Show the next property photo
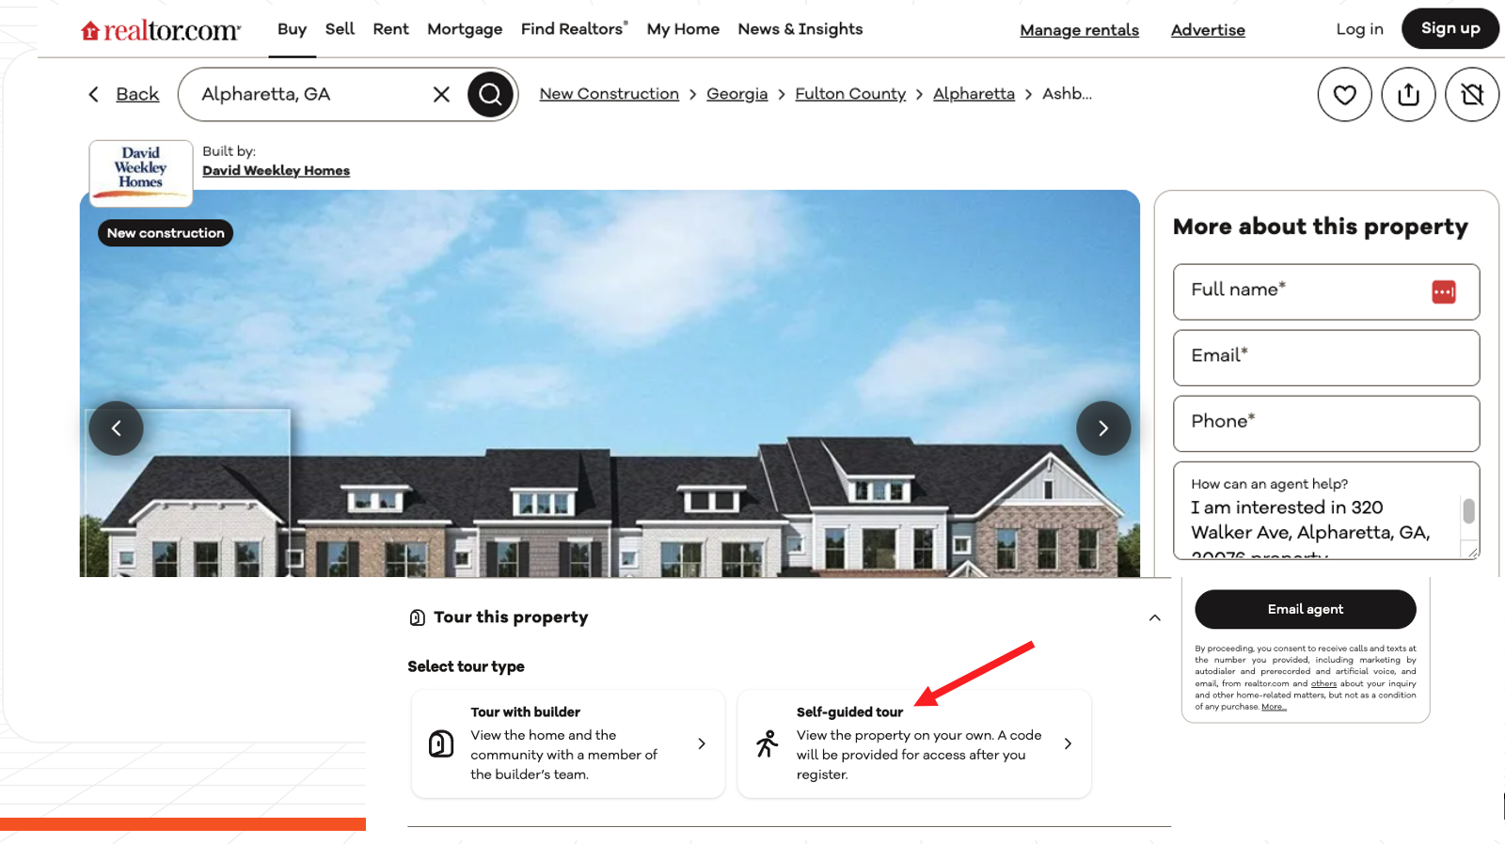The image size is (1505, 844). (1103, 429)
